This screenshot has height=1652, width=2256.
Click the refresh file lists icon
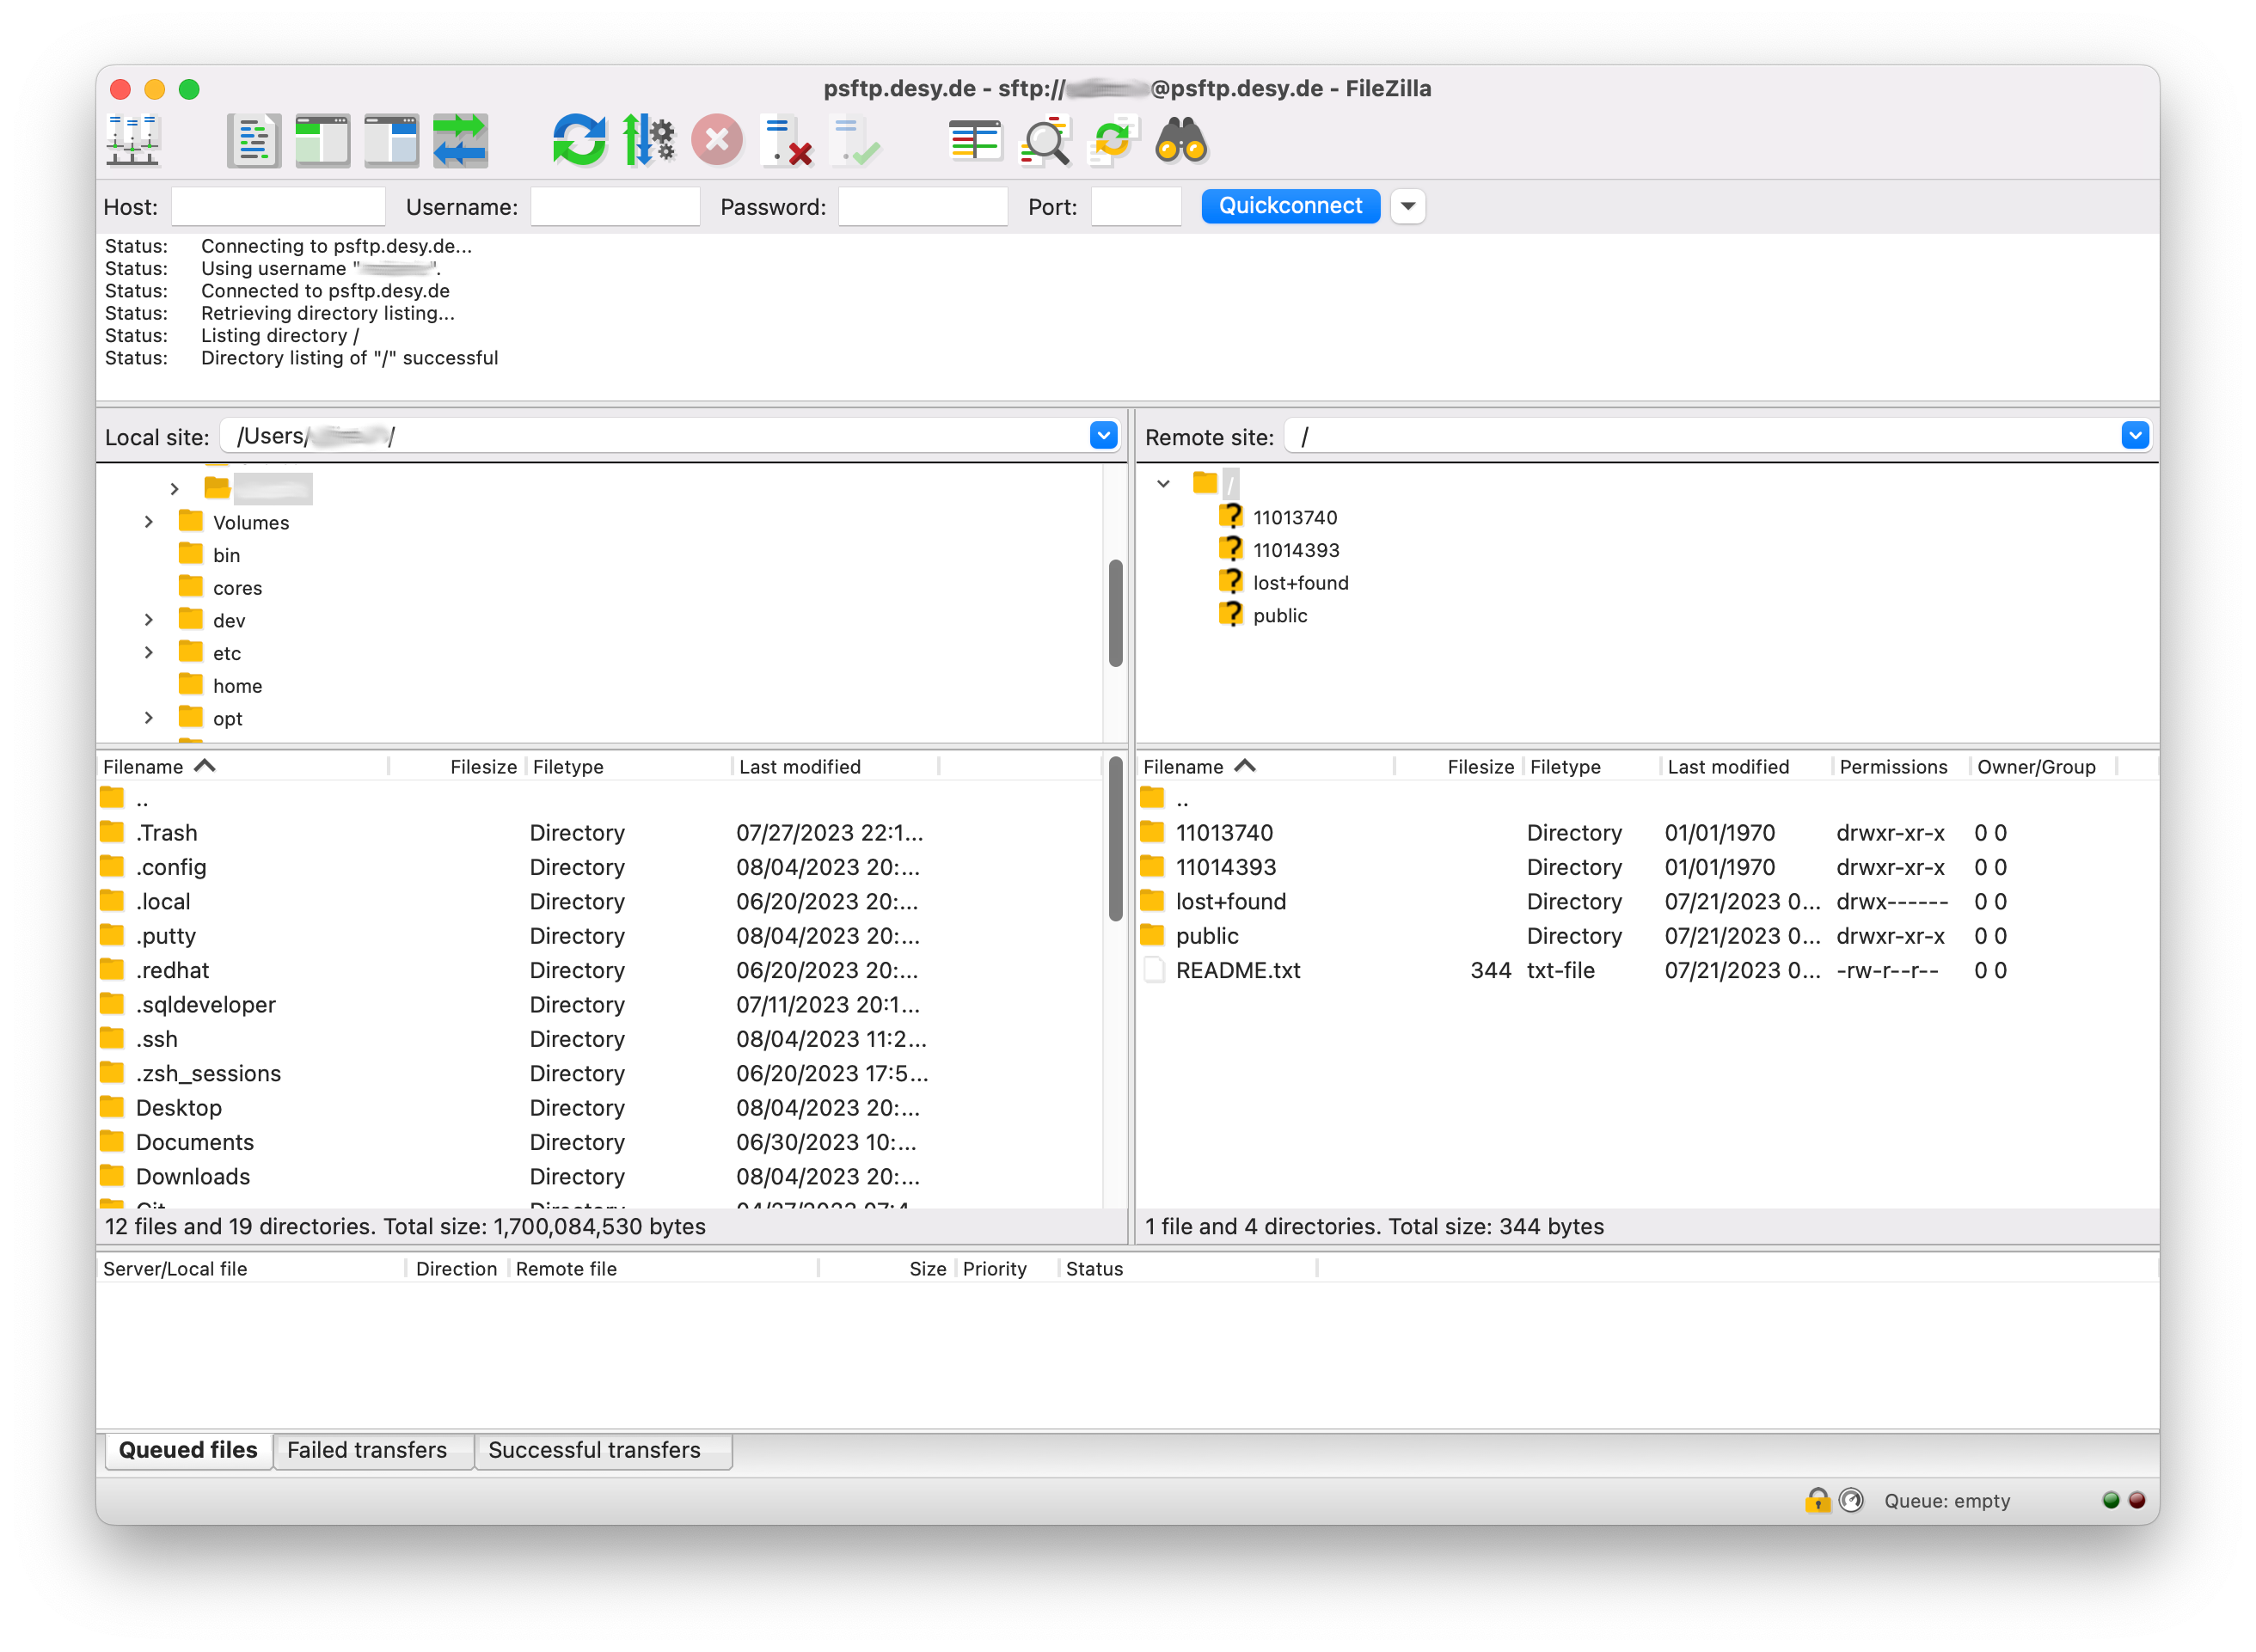point(579,140)
